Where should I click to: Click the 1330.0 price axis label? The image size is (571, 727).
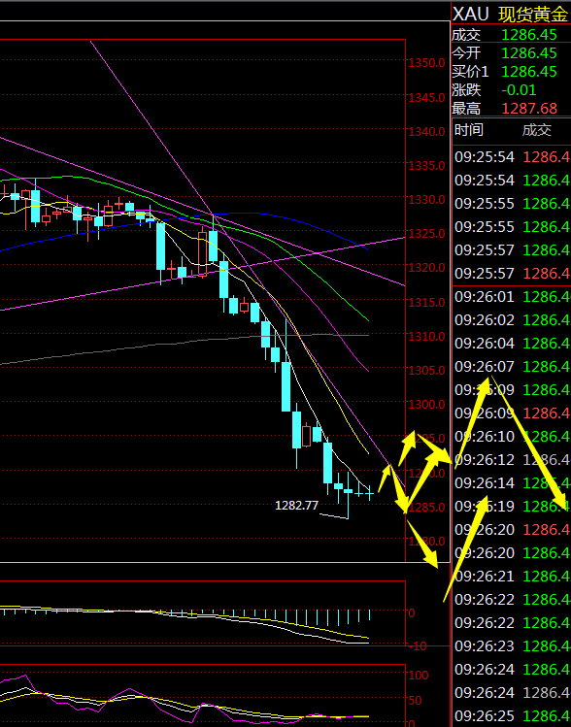point(426,200)
